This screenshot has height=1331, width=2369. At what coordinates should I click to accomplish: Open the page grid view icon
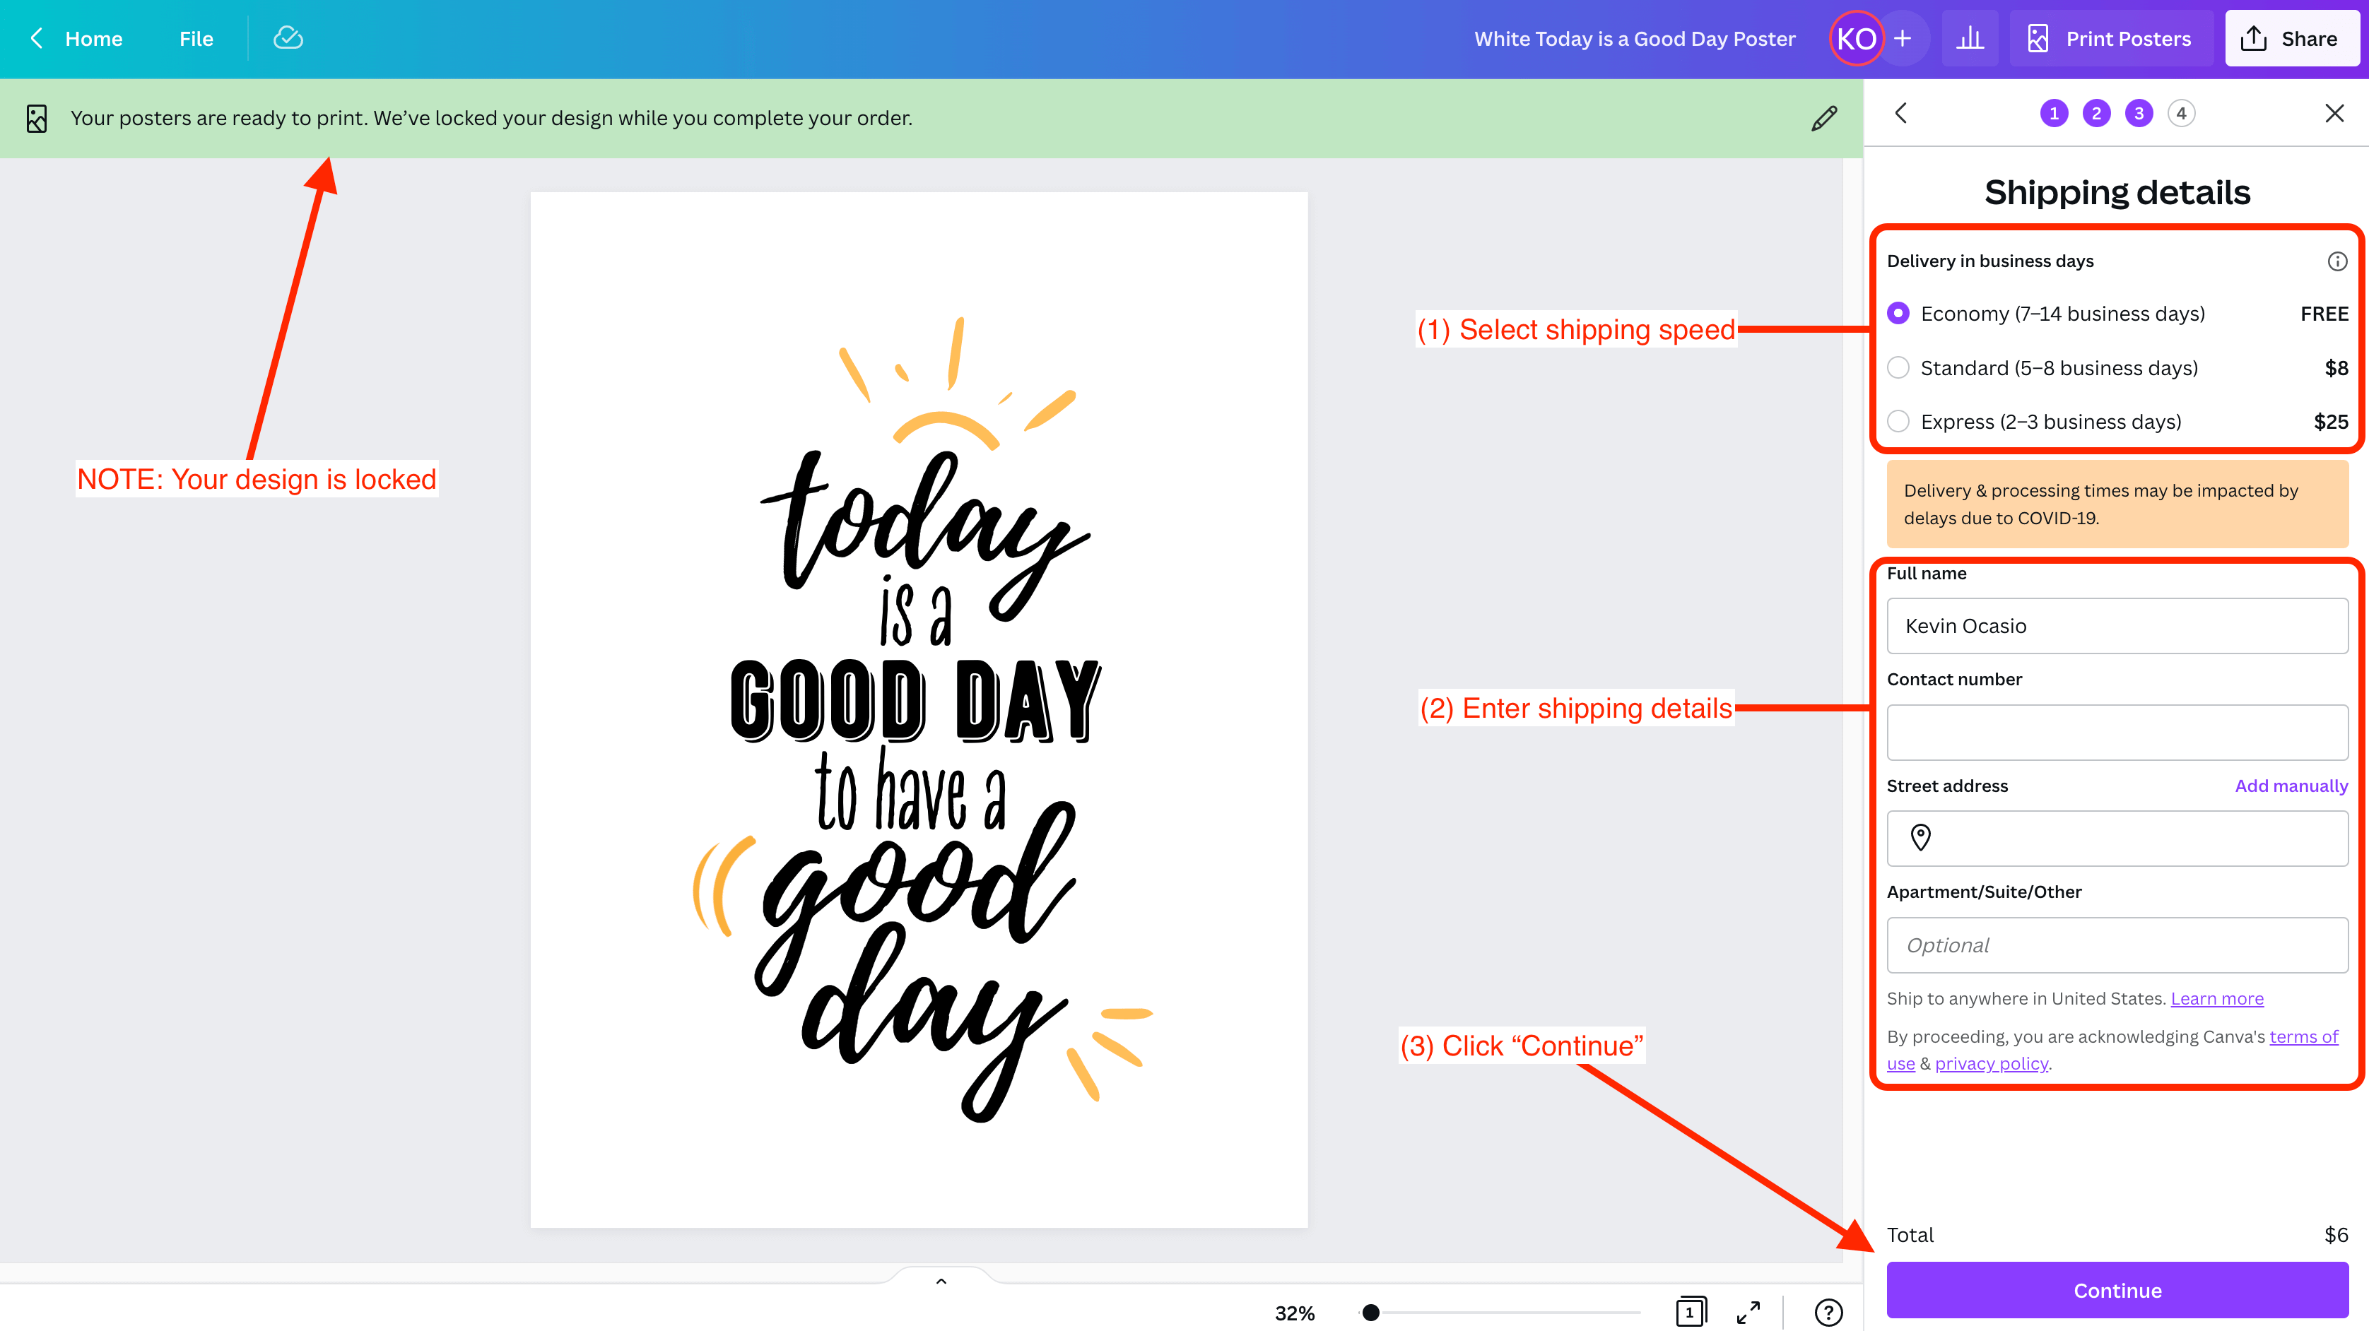click(1691, 1312)
